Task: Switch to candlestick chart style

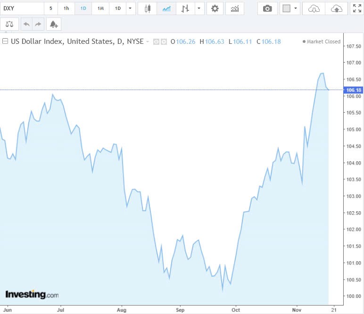Action: [148, 8]
